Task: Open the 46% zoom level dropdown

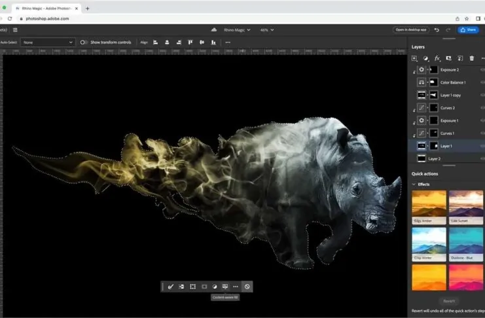Action: tap(267, 29)
